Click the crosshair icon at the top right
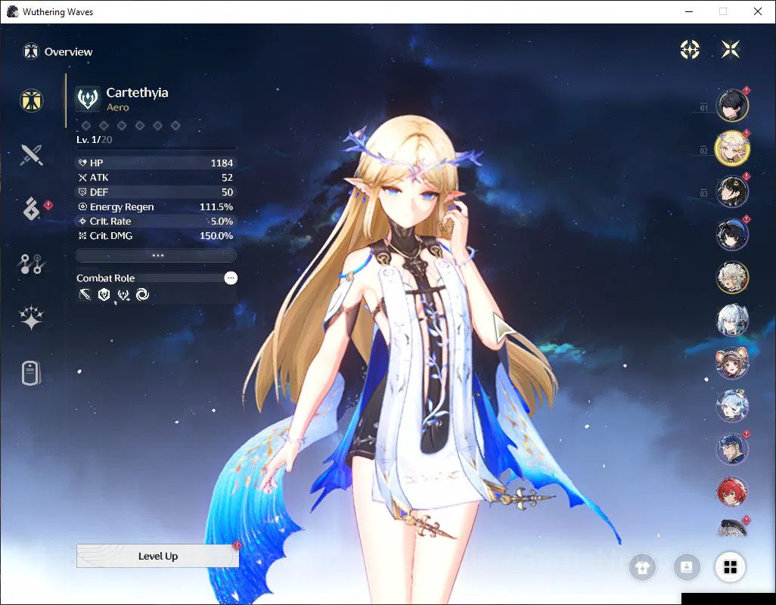The image size is (776, 605). tap(690, 49)
